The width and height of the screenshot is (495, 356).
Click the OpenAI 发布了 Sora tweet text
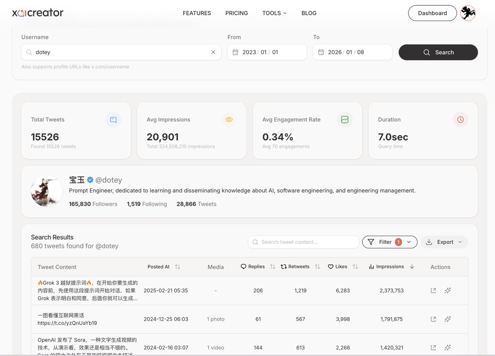point(87,347)
